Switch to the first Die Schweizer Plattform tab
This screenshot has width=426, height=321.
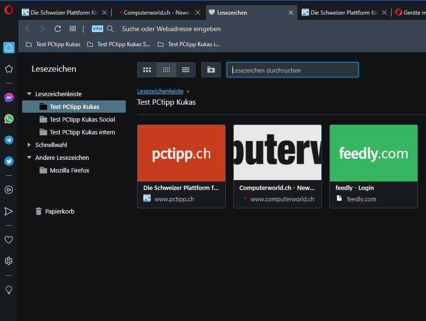(59, 13)
